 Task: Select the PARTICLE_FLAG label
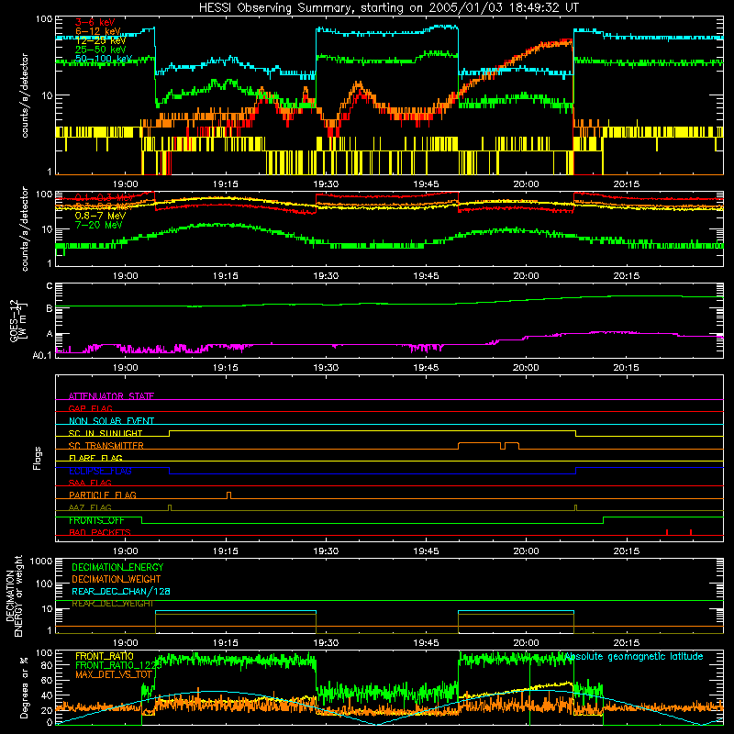(x=103, y=495)
